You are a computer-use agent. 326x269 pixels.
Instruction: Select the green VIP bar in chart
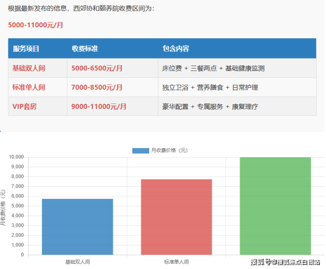click(x=275, y=206)
